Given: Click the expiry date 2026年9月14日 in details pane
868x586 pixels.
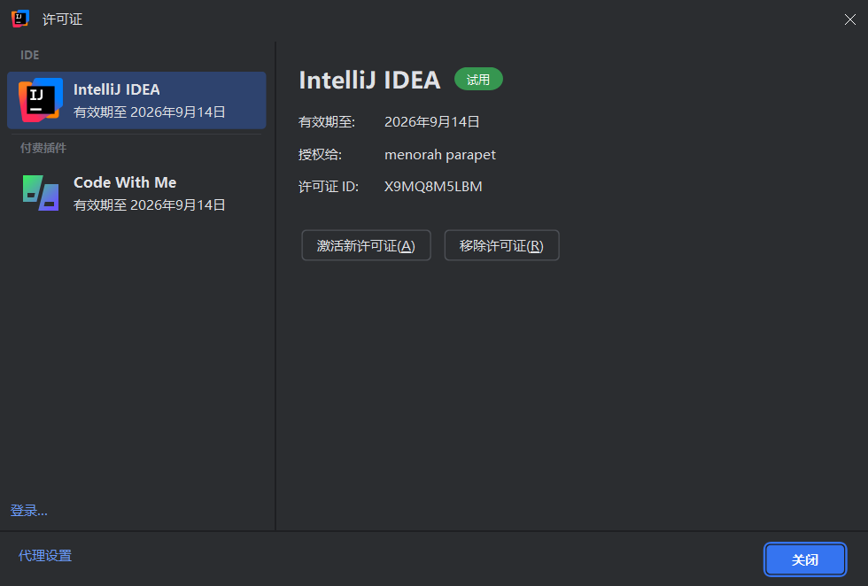Looking at the screenshot, I should [x=432, y=122].
